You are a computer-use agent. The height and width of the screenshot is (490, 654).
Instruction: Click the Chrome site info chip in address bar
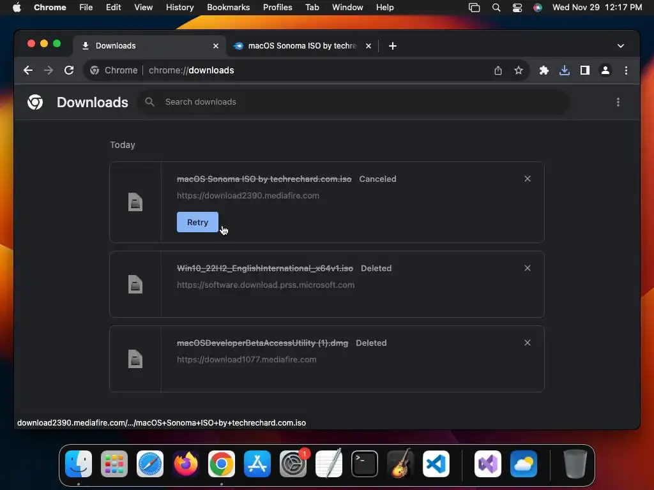pyautogui.click(x=114, y=70)
